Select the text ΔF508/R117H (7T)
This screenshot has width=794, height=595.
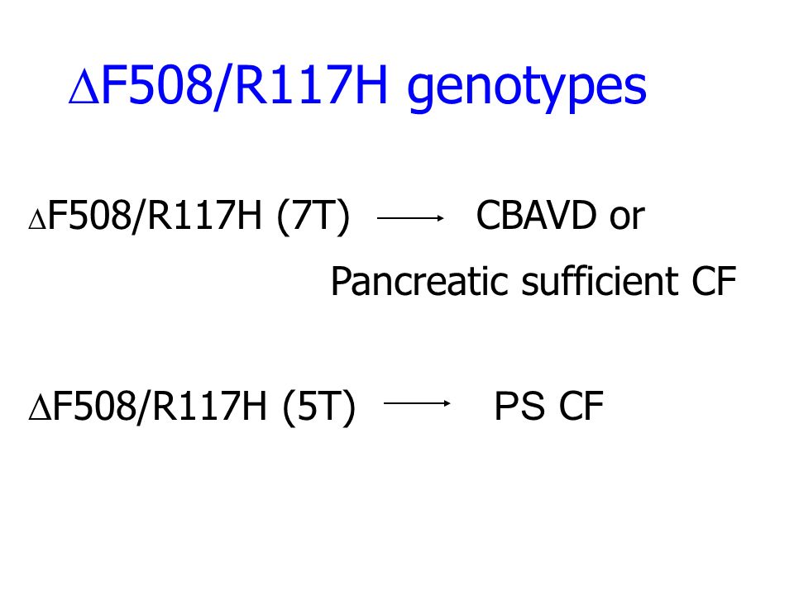(x=189, y=217)
